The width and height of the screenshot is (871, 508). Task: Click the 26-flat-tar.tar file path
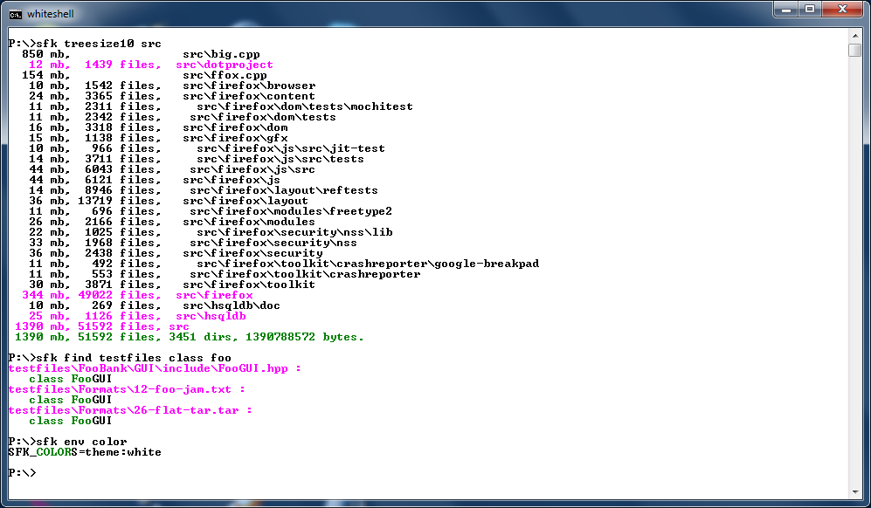130,410
